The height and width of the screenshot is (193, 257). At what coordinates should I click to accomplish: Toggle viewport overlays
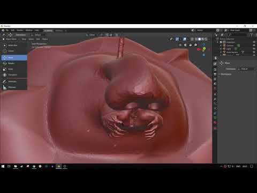(185, 39)
